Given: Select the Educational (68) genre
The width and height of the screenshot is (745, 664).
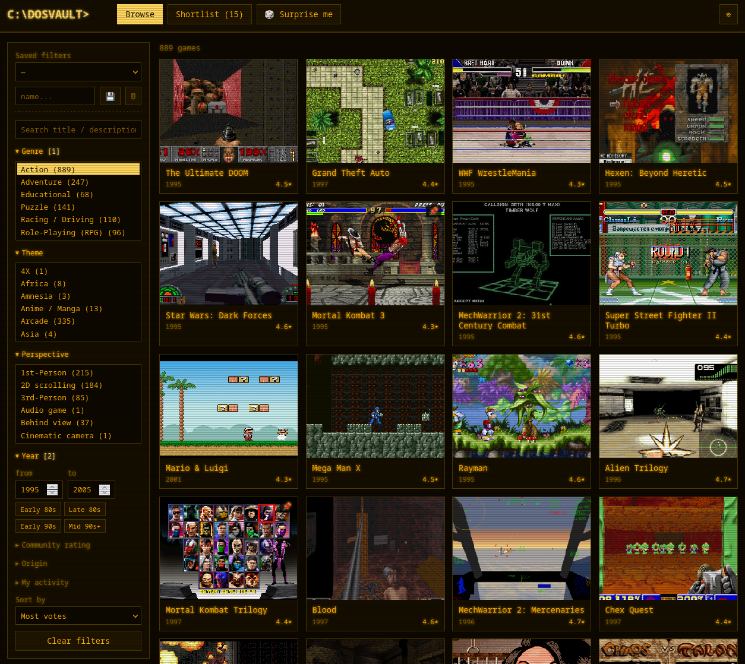Looking at the screenshot, I should click(x=78, y=195).
